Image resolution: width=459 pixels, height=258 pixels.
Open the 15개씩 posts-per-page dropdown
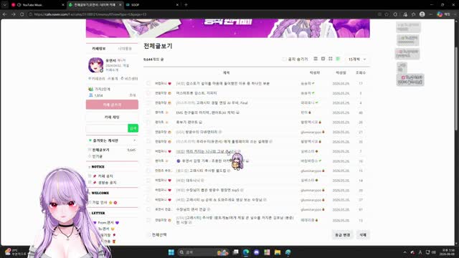point(357,59)
